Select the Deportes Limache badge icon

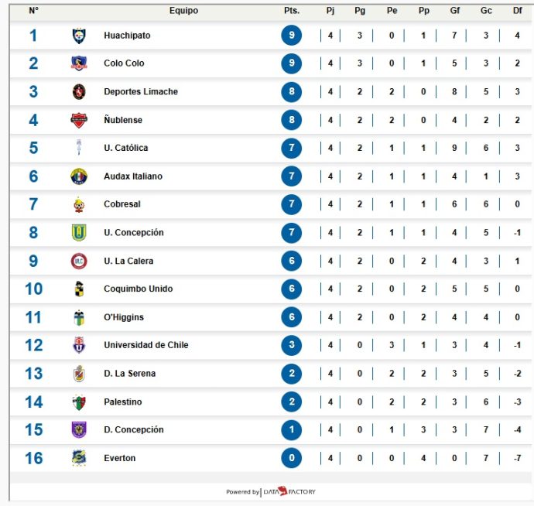pyautogui.click(x=79, y=91)
